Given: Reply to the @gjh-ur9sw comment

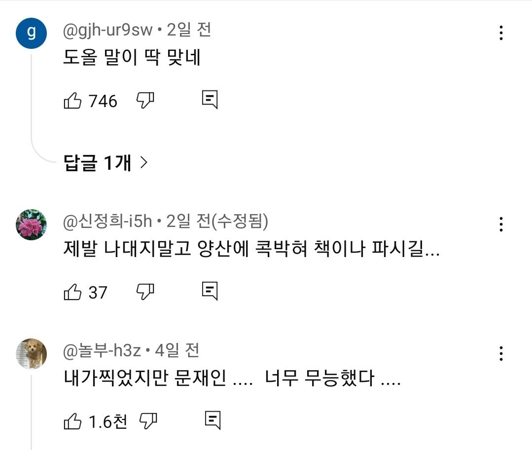Looking at the screenshot, I should pyautogui.click(x=210, y=100).
